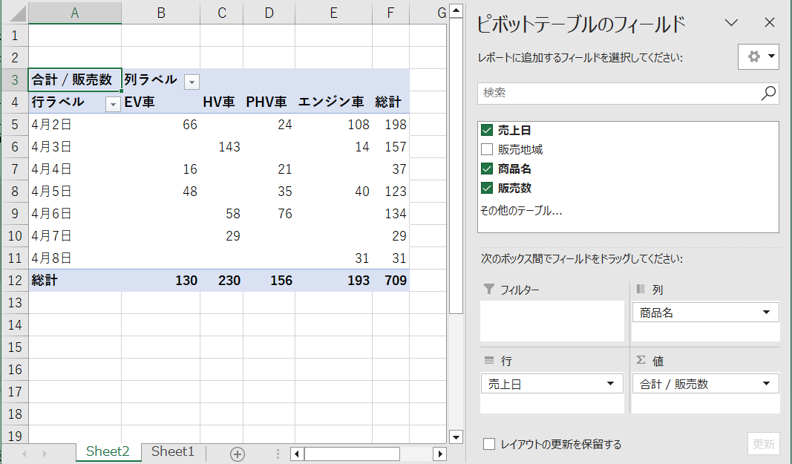Click the search magnifier icon in the field list

[x=768, y=93]
